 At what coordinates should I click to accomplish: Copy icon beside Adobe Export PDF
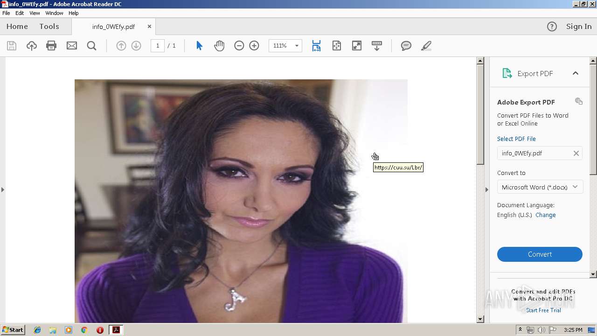point(579,101)
